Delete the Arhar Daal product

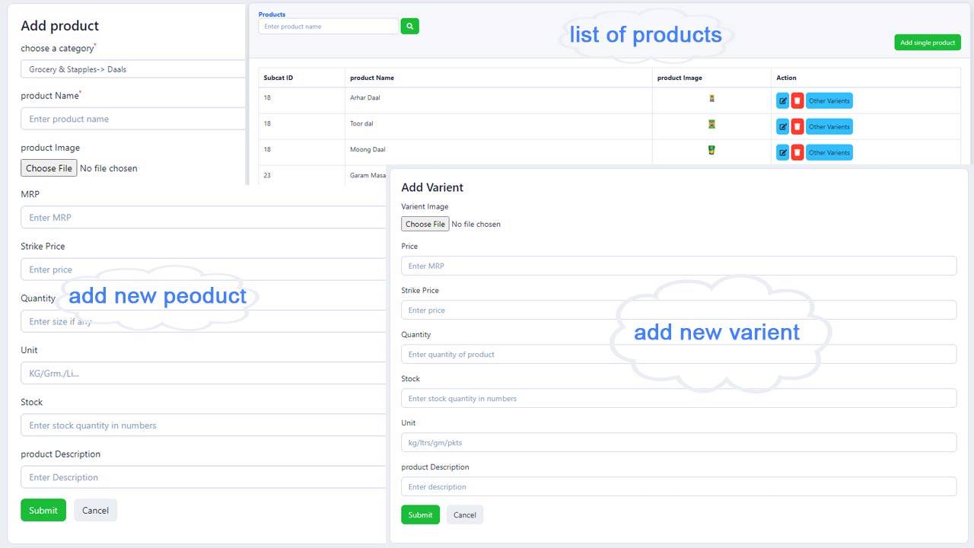coord(797,100)
